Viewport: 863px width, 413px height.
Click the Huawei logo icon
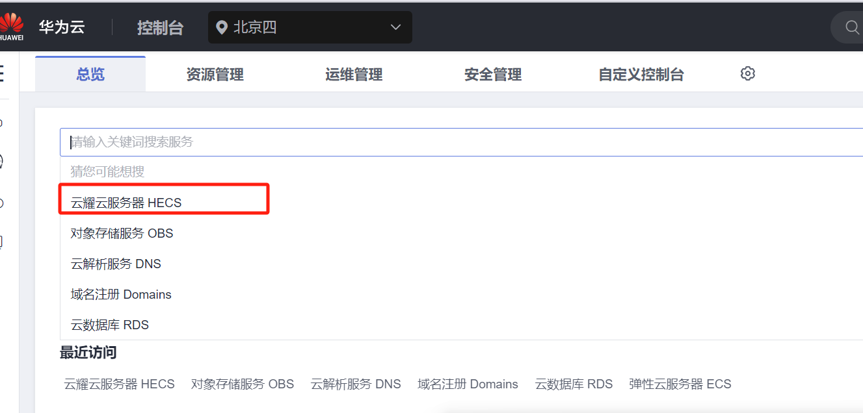(x=11, y=26)
